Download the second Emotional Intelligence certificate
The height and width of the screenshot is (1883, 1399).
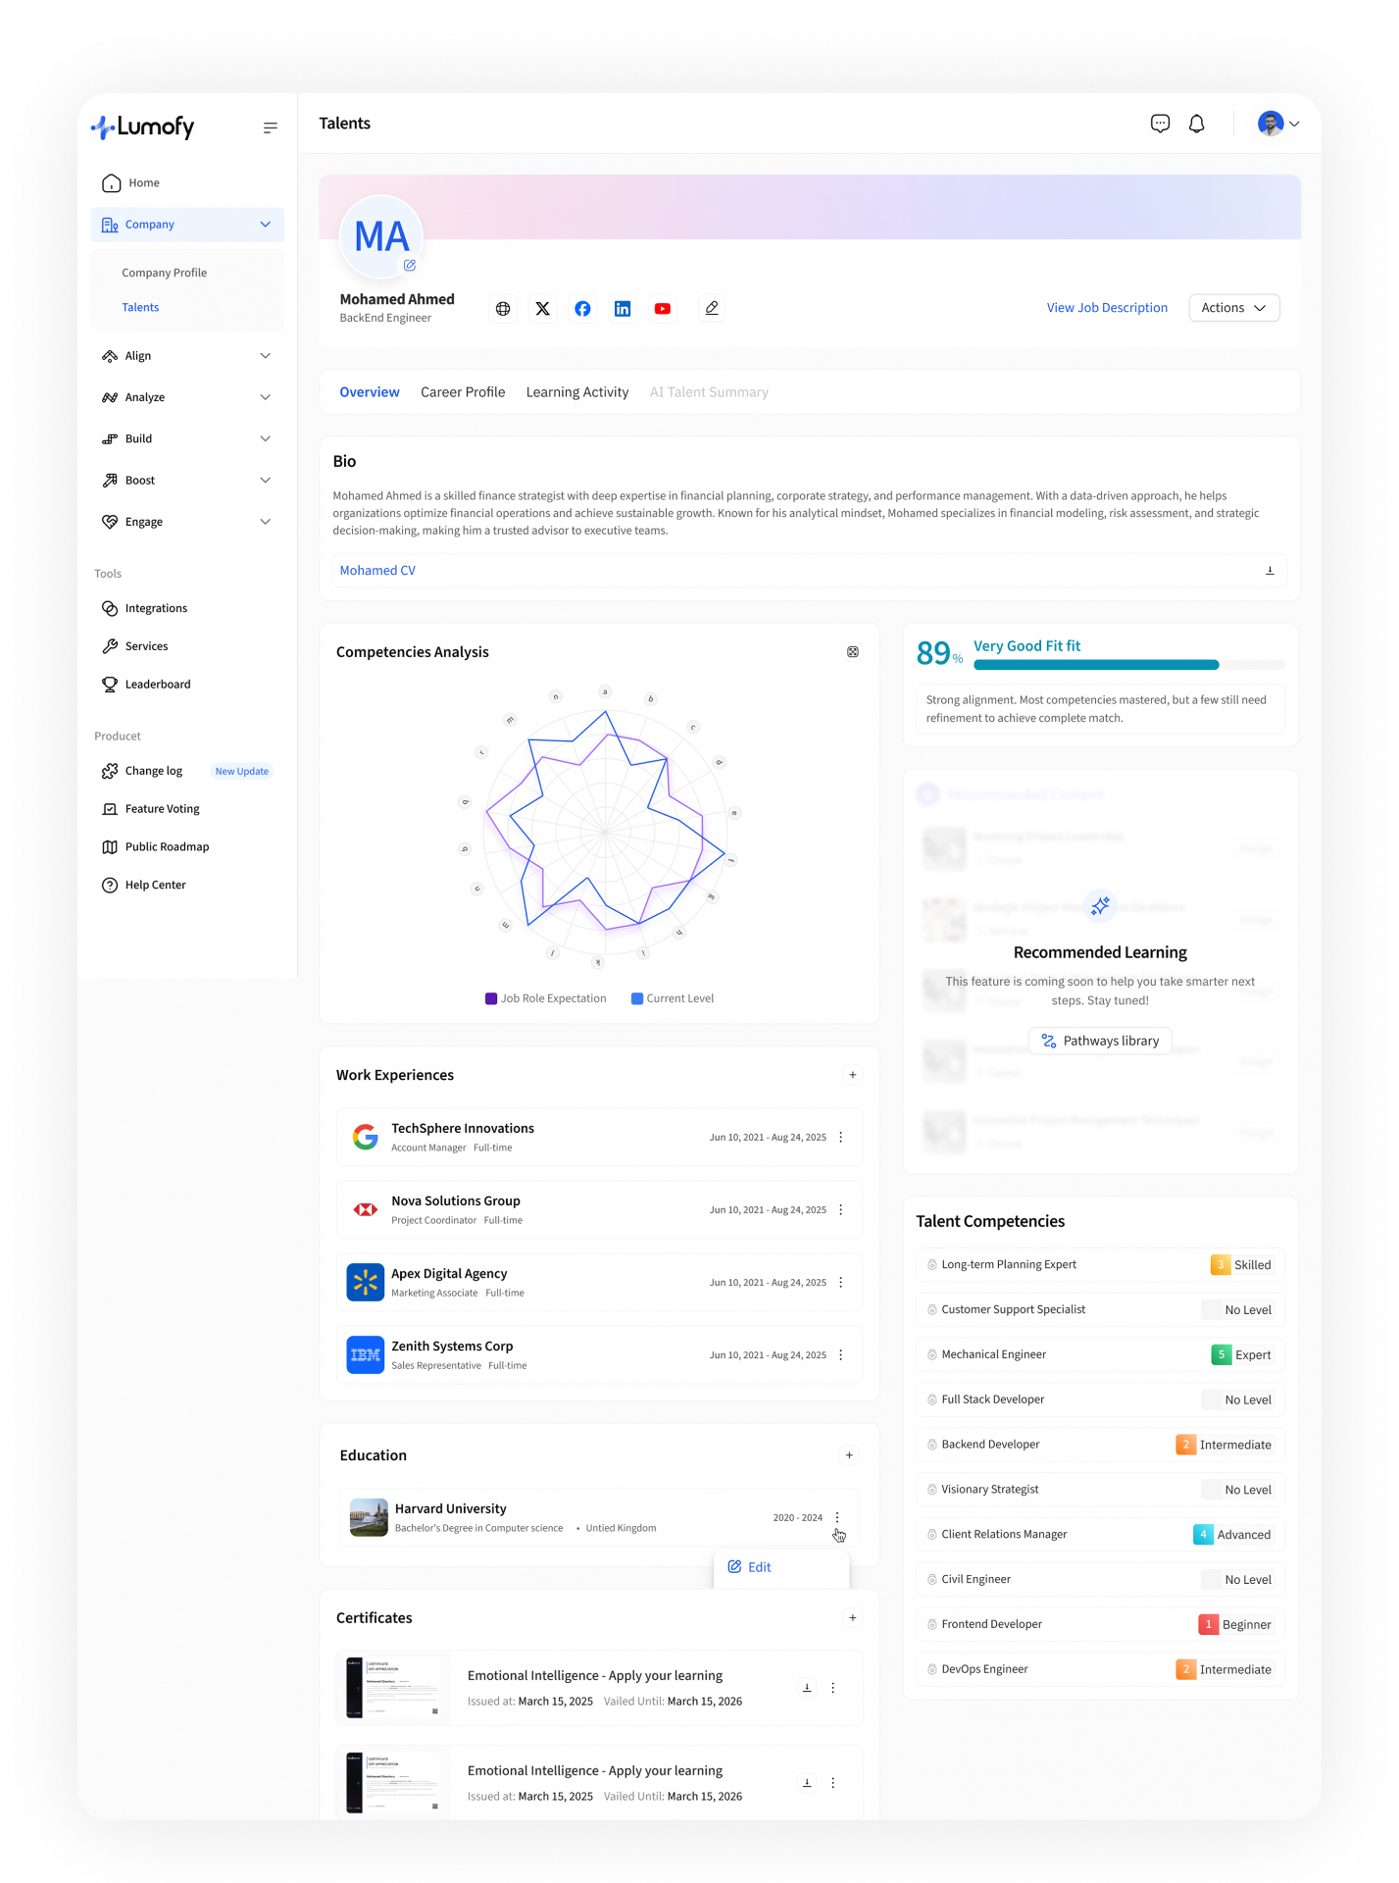coord(807,1783)
